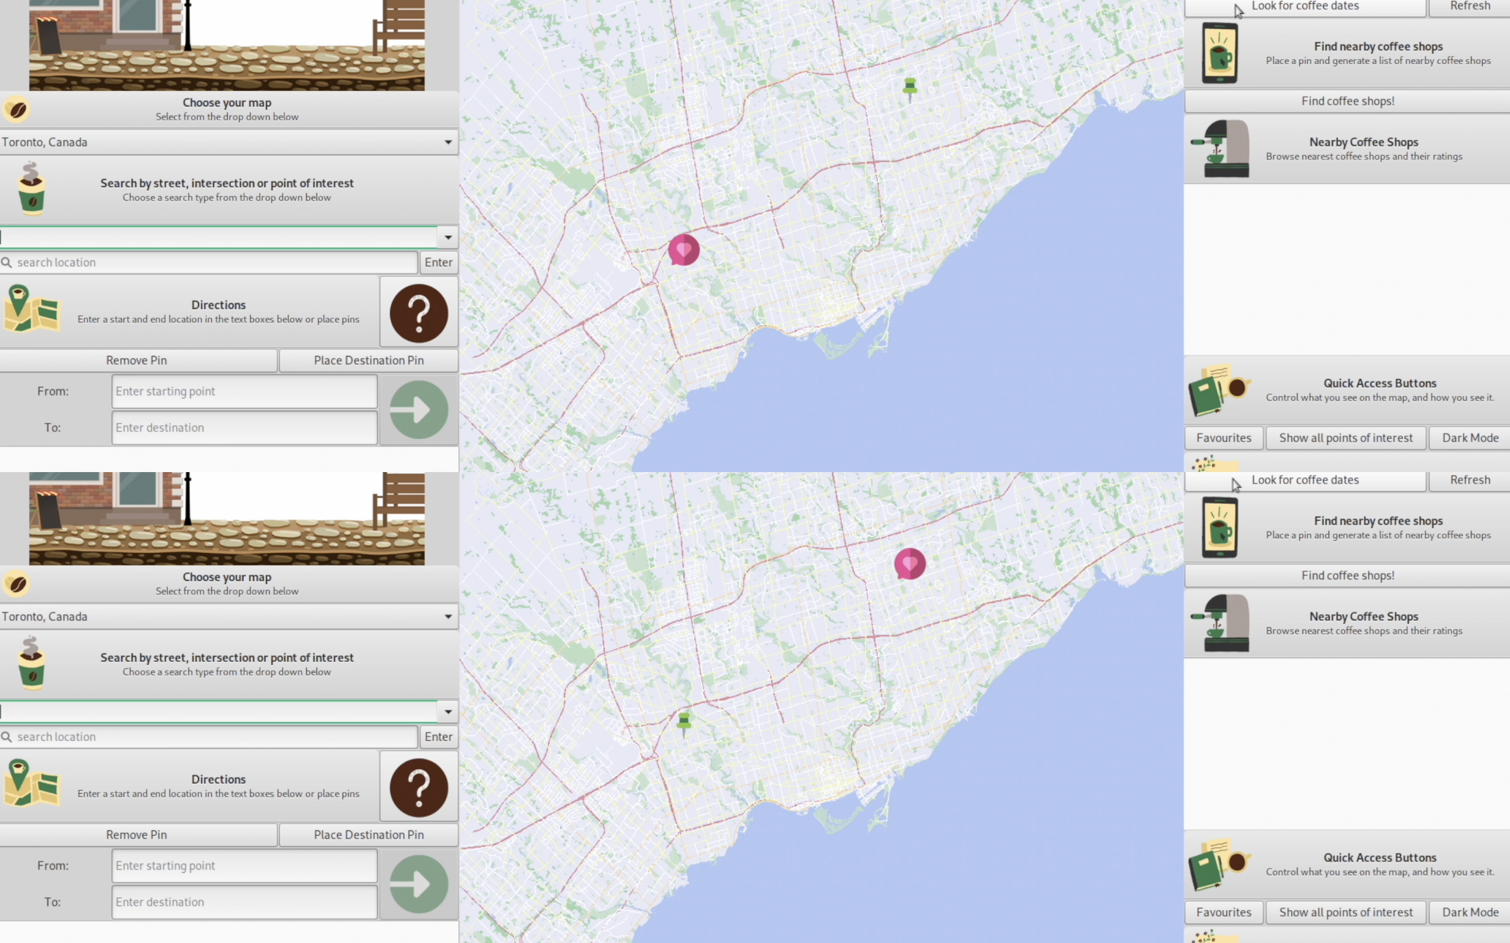Click Place Destination Pin in the upper panel
Viewport: 1510px width, 943px height.
click(368, 360)
